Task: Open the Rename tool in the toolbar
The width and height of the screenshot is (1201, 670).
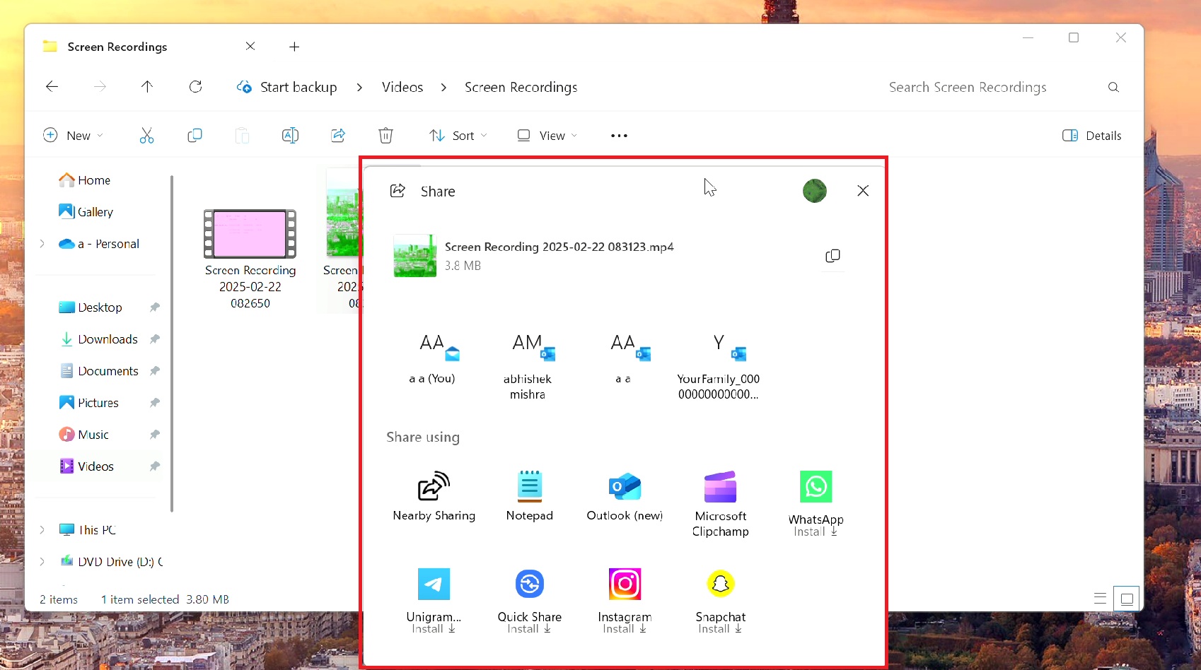Action: 289,135
